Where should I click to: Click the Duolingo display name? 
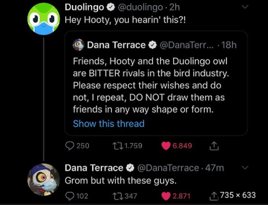point(84,7)
